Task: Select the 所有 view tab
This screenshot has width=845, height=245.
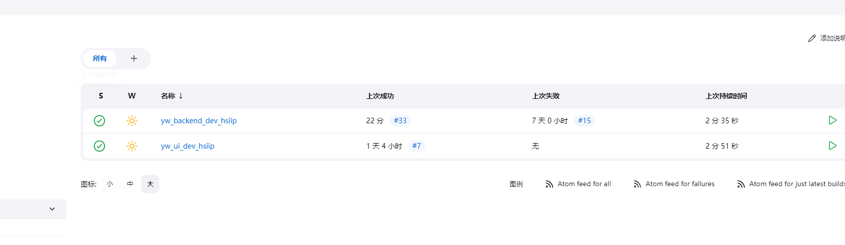Action: pyautogui.click(x=100, y=58)
